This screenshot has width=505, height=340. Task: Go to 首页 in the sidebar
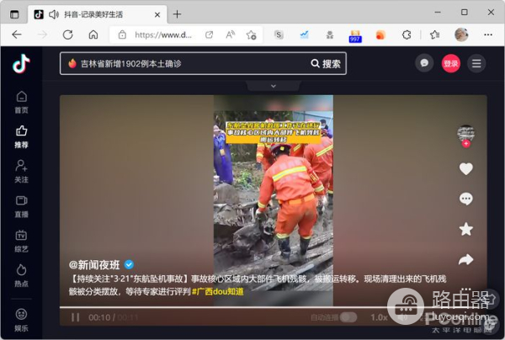point(21,103)
